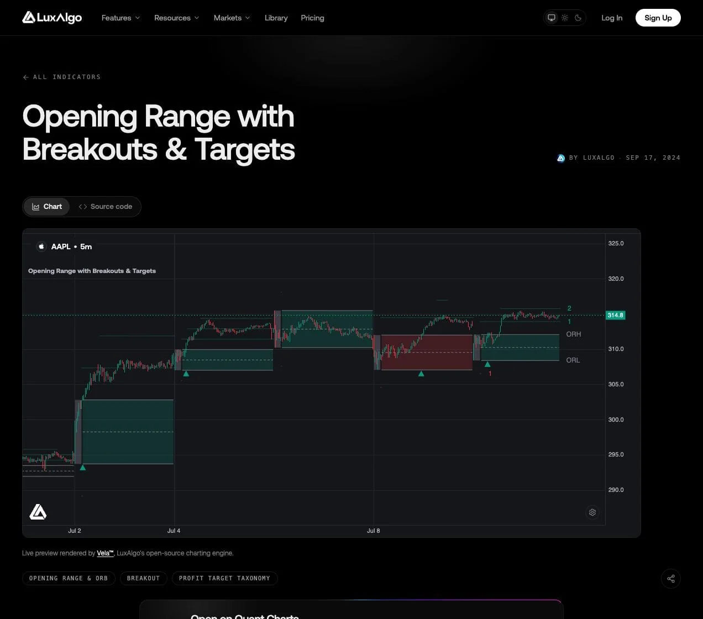Open chart settings gear icon
703x619 pixels.
592,512
